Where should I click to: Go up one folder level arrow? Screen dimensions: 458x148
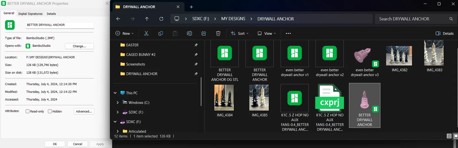click(147, 19)
